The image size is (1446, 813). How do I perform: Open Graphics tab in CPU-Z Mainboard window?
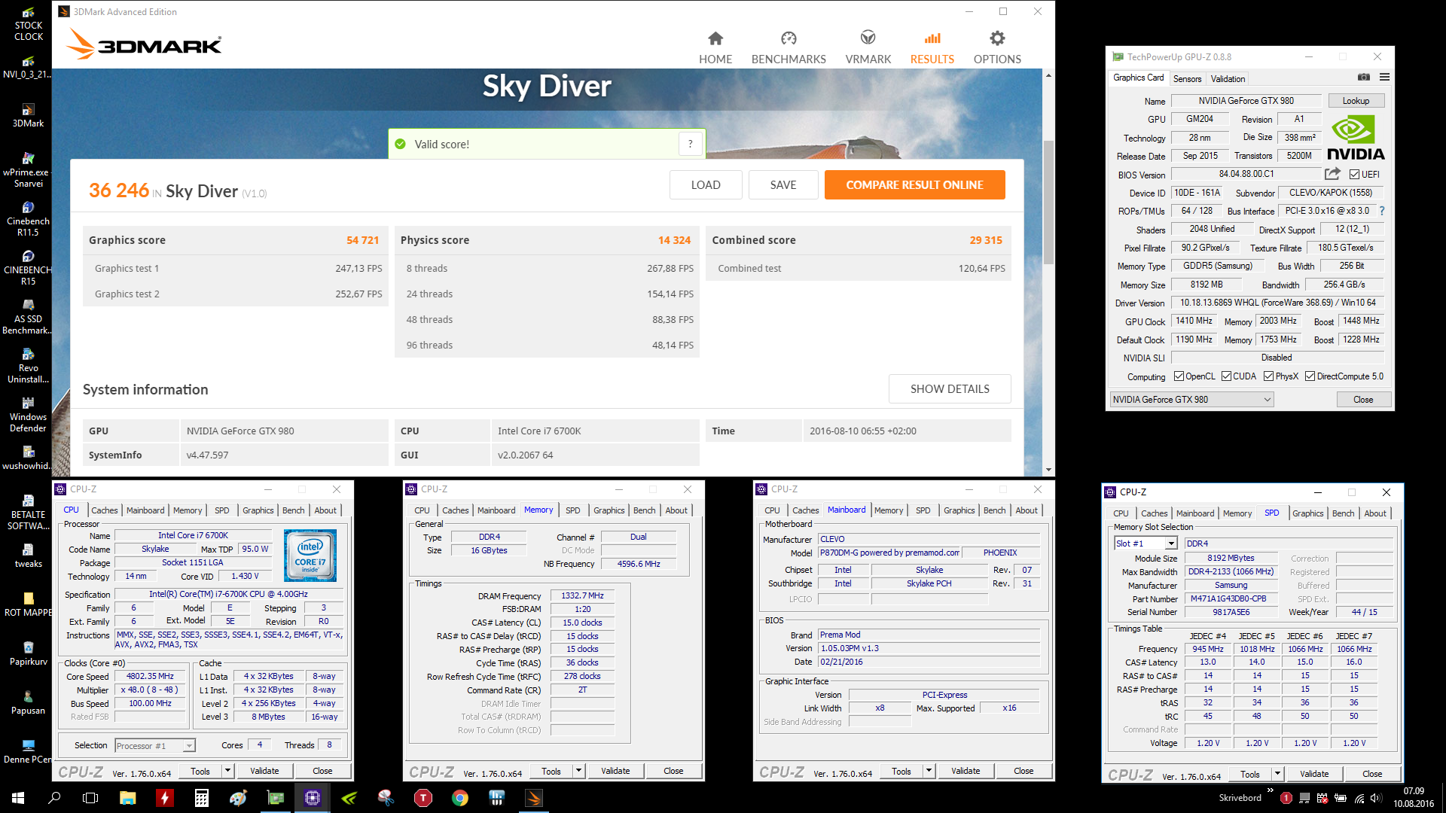[959, 510]
